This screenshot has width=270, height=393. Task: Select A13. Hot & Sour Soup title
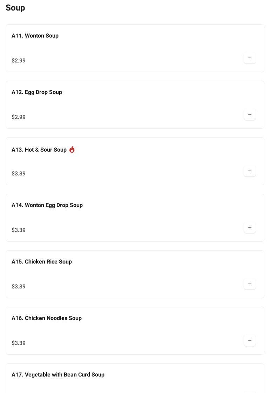point(39,150)
